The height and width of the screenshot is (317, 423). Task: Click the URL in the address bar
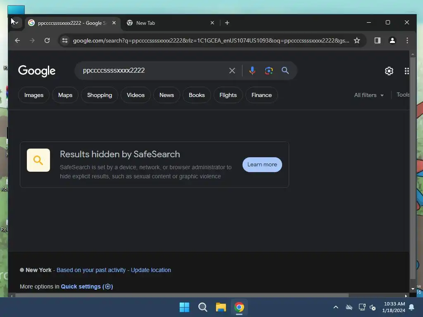(211, 40)
